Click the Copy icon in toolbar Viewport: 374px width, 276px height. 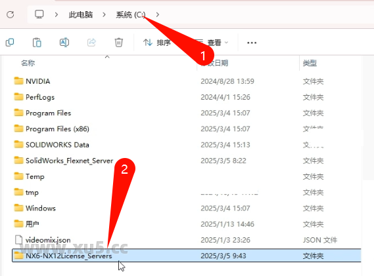click(10, 43)
